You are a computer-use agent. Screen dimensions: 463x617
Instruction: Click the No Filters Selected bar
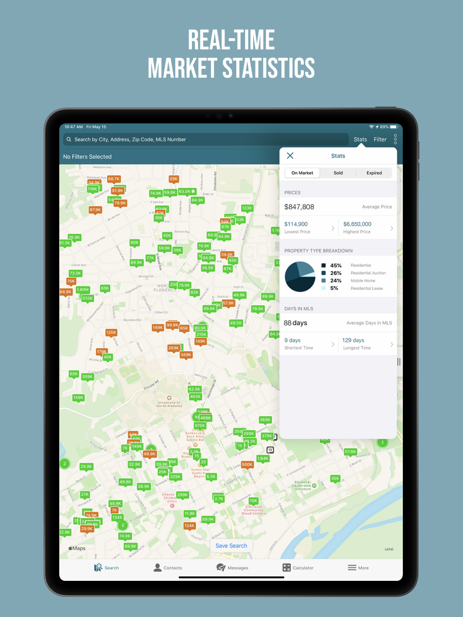pyautogui.click(x=169, y=157)
